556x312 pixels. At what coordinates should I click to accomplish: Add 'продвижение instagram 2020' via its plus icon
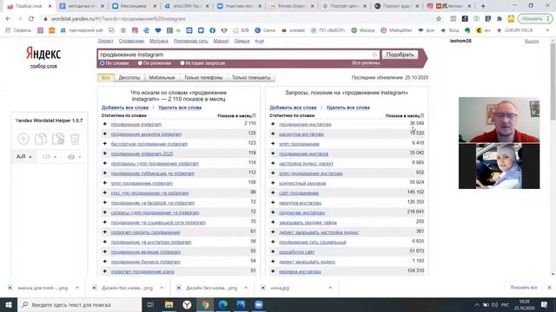click(x=104, y=153)
